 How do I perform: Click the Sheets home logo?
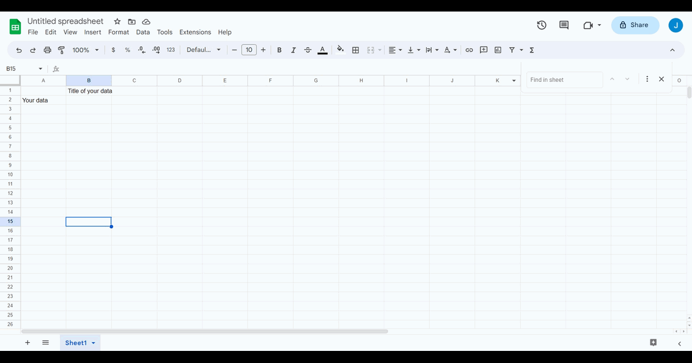tap(16, 27)
